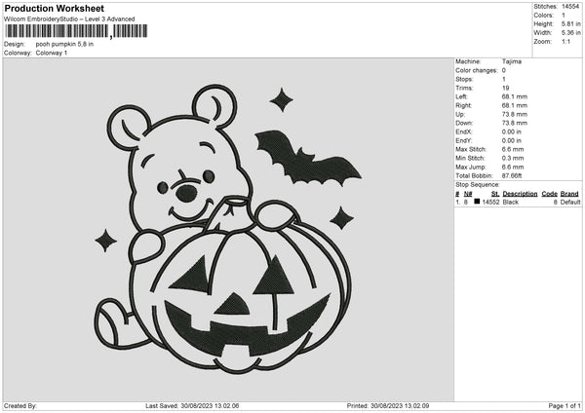Click the Stops value 1
Screen dimensions: 585x413
tap(504, 80)
